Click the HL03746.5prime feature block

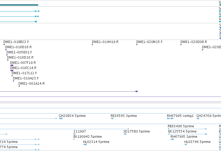click(x=185, y=144)
